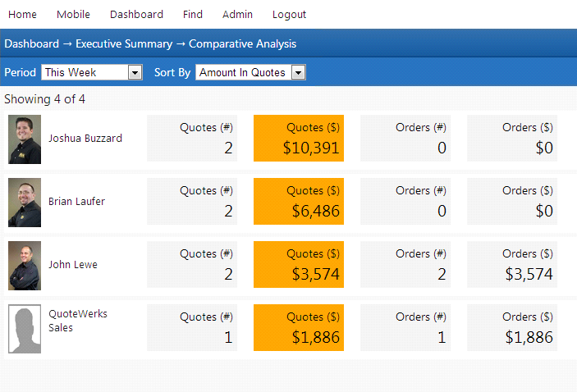Click John Lewe's $3,574 Orders tile

tap(512, 265)
